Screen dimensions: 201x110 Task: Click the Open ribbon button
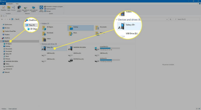[x=9, y=9]
